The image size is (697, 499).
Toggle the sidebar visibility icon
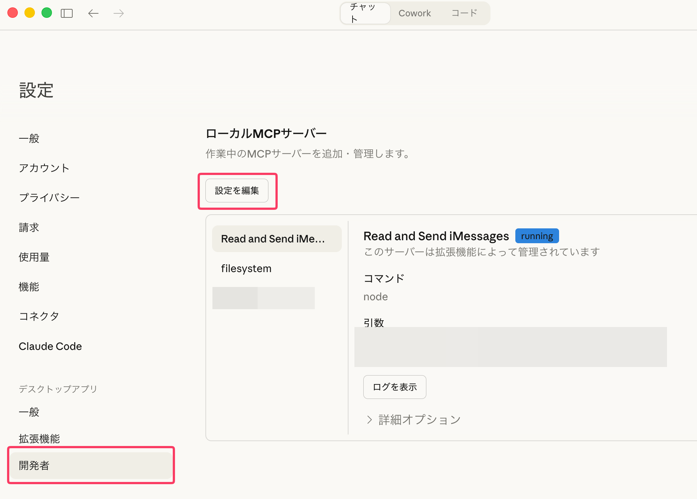pos(67,13)
